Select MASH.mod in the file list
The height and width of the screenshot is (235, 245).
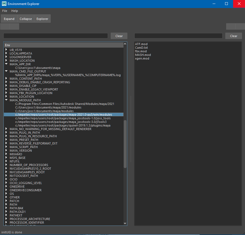pos(143,55)
